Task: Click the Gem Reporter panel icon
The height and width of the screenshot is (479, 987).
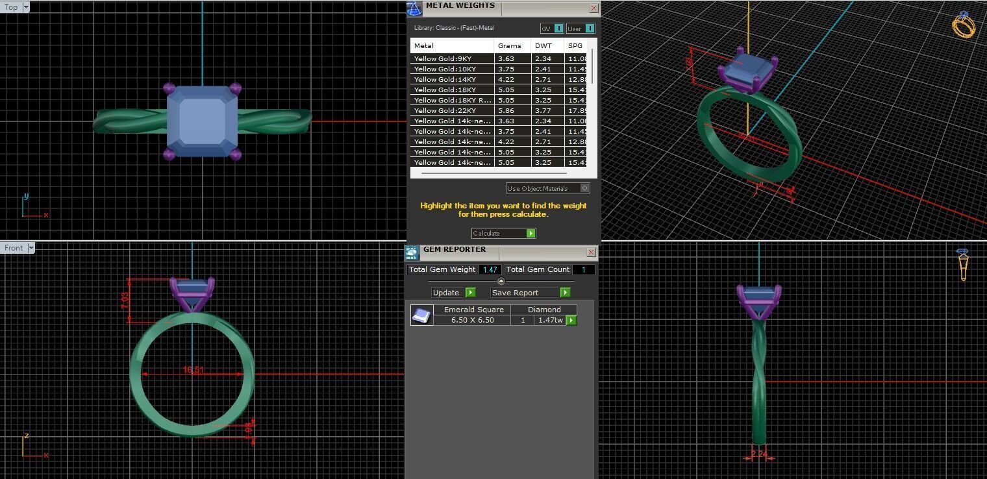Action: pos(412,252)
